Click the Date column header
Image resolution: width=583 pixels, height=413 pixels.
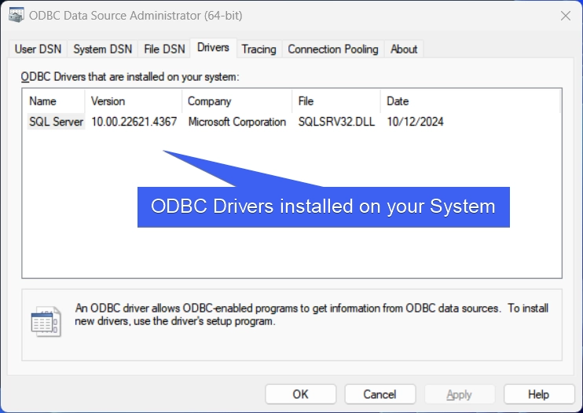(x=470, y=101)
